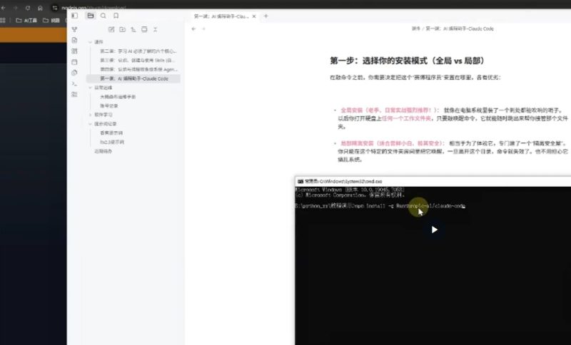Open the AI工具 bookmark folder in browser
Viewport: 571px width, 345px height.
click(26, 21)
